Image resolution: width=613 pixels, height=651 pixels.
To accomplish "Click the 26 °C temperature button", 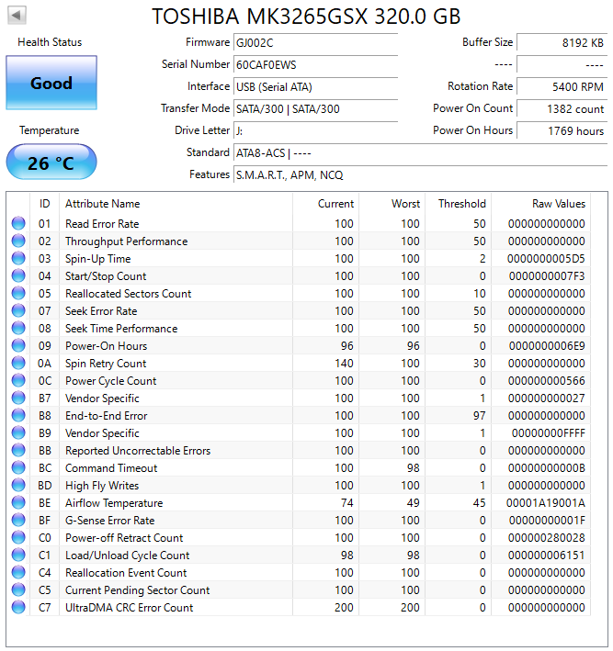I will tap(51, 162).
